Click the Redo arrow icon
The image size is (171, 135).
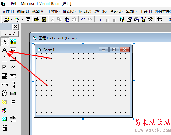(90, 19)
